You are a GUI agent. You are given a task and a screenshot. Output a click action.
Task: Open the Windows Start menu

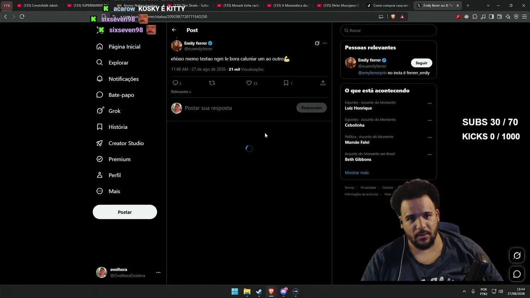click(235, 291)
